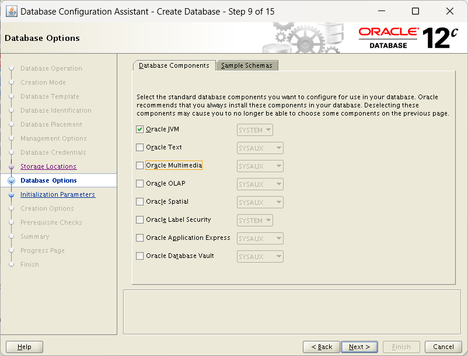Expand the Oracle Multimedia tablespace dropdown
Screen dimensions: 468x356
coord(260,166)
